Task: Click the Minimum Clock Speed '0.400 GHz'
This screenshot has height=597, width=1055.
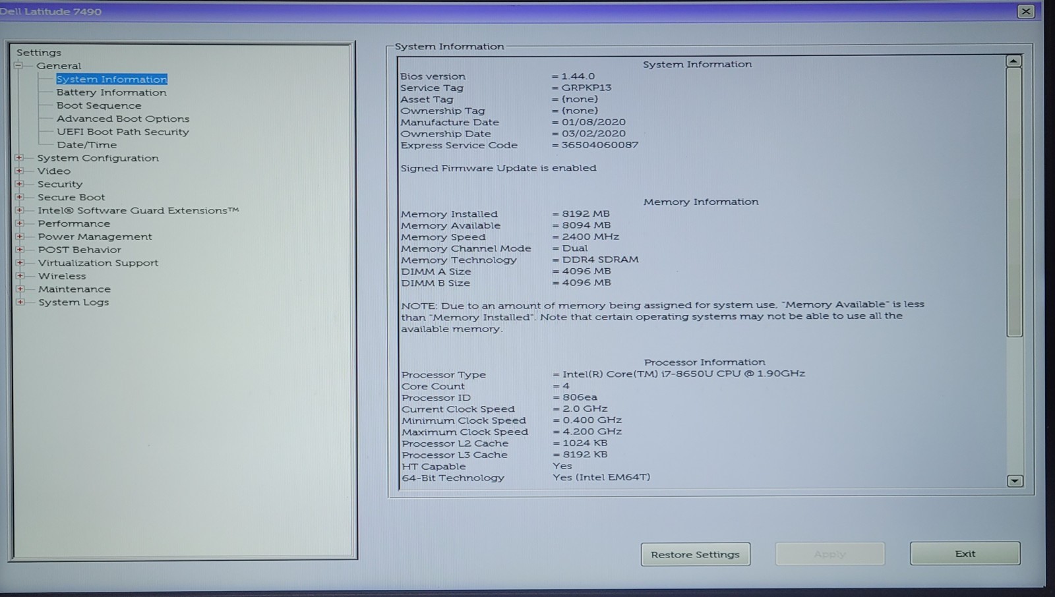Action: (x=592, y=420)
